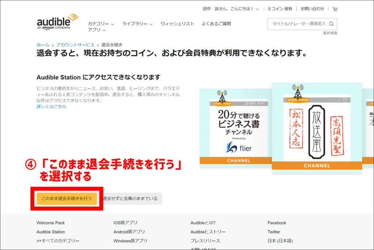Expand the アプリ dropdown menu
This screenshot has width=374, height=250.
(96, 30)
